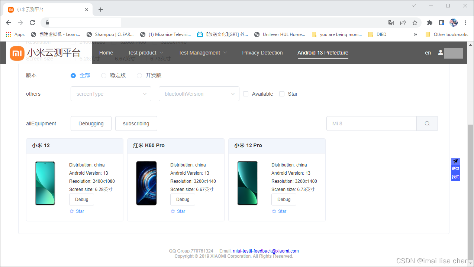The height and width of the screenshot is (267, 474).
Task: Open the Chrome profile avatar
Action: pos(454,23)
